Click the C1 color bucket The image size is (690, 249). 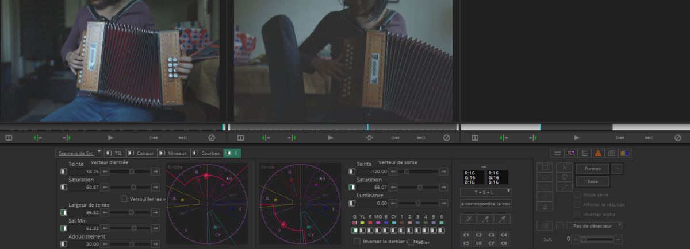(x=467, y=235)
